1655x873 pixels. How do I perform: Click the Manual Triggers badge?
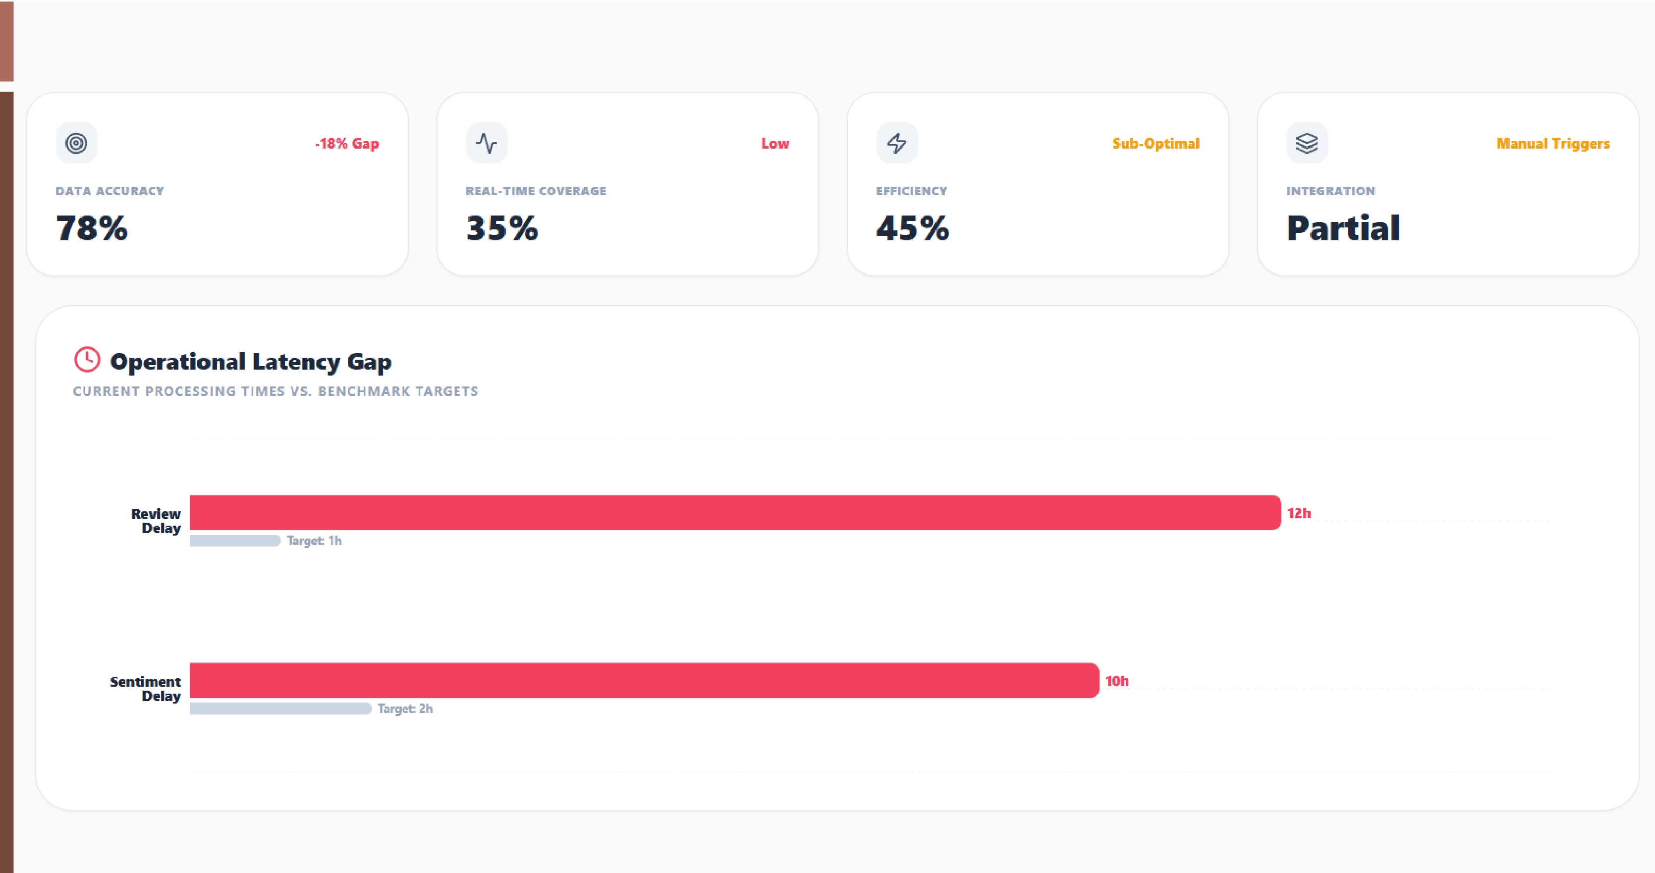pos(1552,144)
